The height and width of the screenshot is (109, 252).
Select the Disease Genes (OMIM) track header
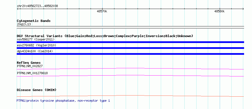(x=37, y=90)
